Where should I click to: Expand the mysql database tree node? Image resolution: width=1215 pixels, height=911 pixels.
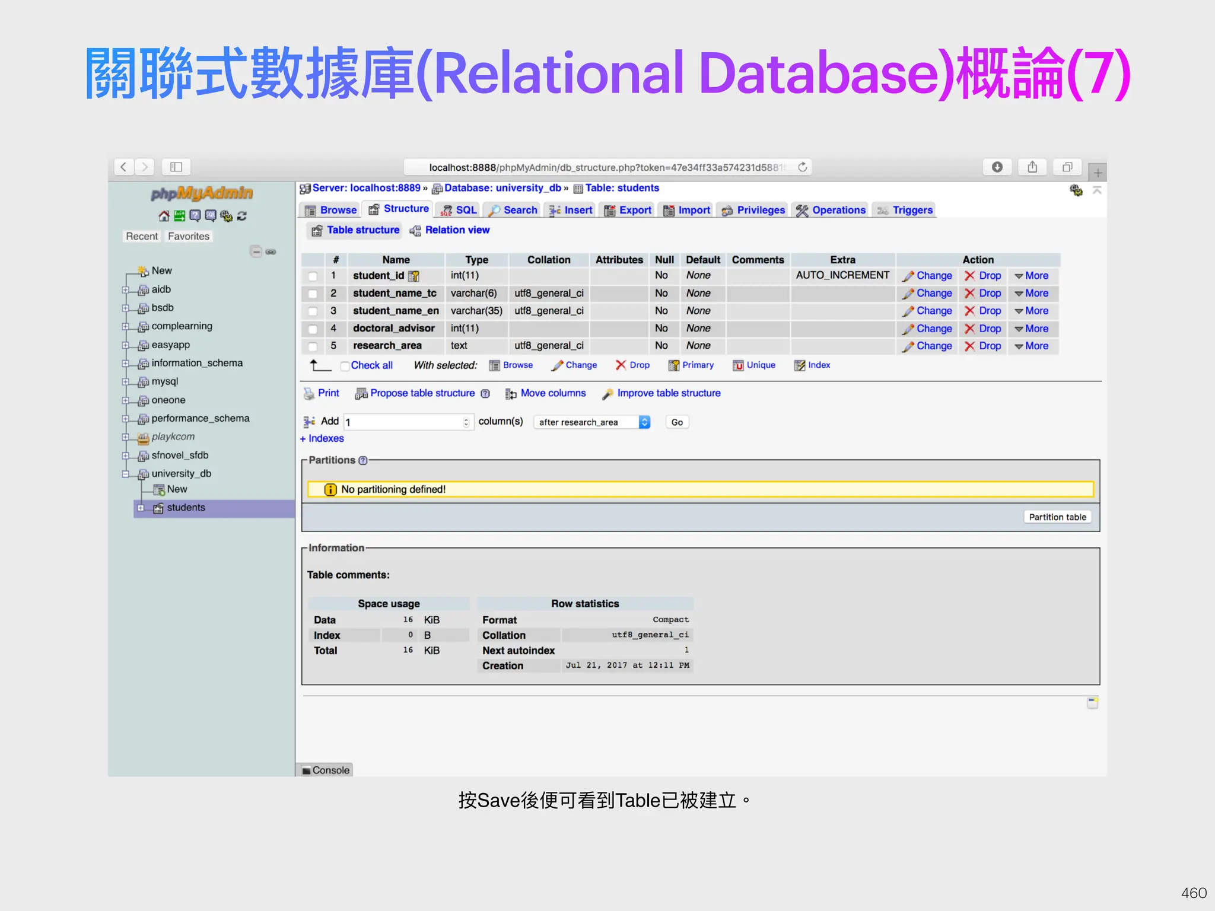coord(125,382)
